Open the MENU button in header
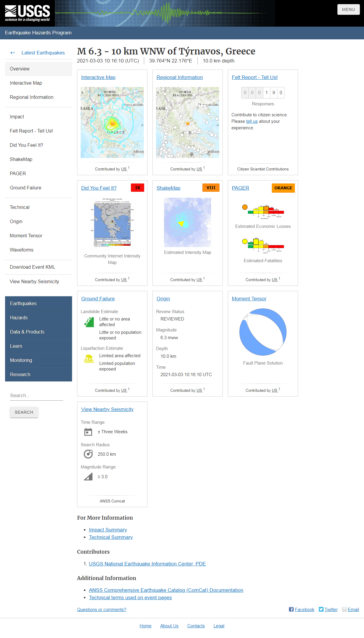Screen dimensions: 364x638 348,9
